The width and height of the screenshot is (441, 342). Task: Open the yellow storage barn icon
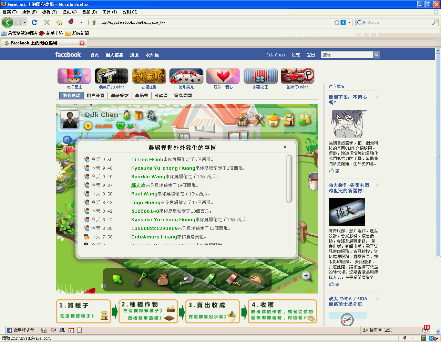click(x=274, y=120)
